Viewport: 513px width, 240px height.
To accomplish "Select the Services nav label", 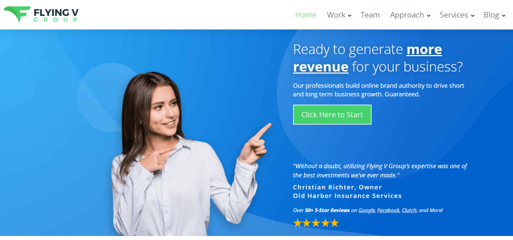I will pos(454,15).
